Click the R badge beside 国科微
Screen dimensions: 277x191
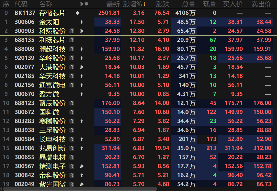(x=72, y=112)
